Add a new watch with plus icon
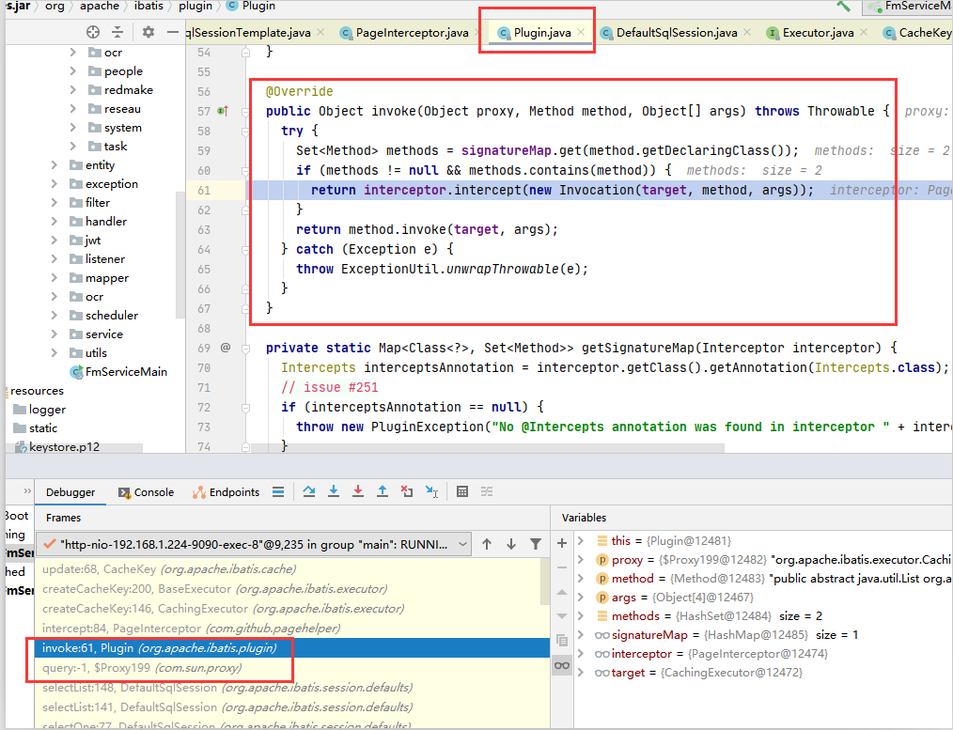 click(x=562, y=543)
